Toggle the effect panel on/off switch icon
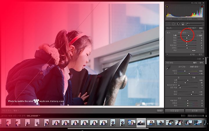The width and height of the screenshot is (209, 131). (167, 55)
